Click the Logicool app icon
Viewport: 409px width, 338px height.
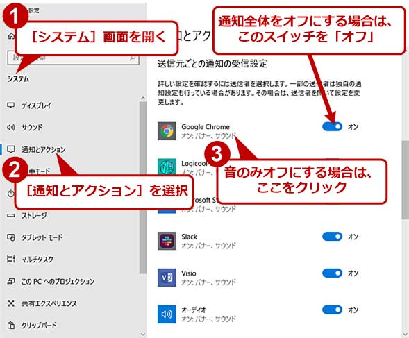167,167
